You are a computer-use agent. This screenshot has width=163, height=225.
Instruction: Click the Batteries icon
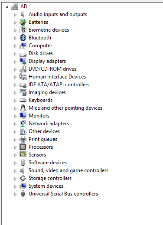tap(23, 22)
